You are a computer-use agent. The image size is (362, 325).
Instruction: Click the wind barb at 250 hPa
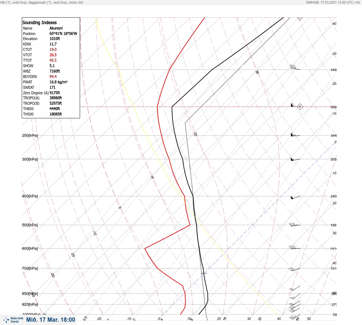[x=295, y=135]
